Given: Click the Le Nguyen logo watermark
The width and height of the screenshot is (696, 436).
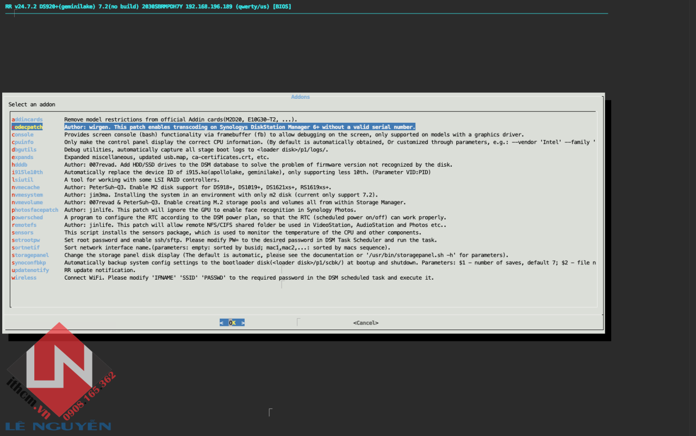Looking at the screenshot, I should pos(59,380).
